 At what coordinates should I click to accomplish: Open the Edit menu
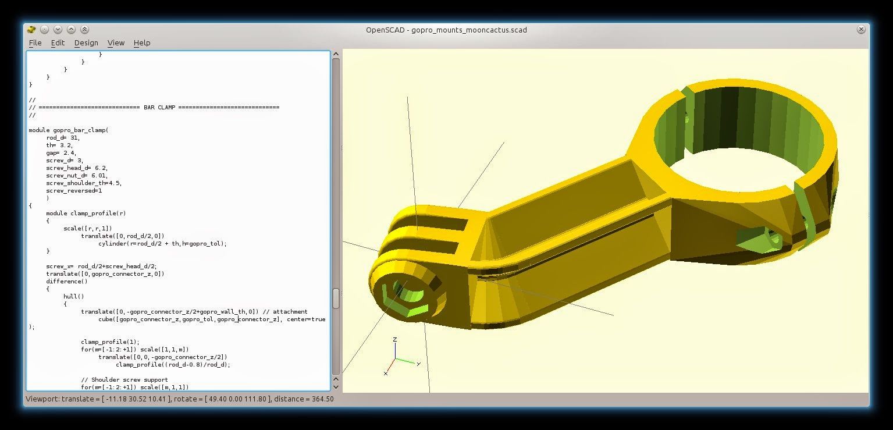pos(58,42)
